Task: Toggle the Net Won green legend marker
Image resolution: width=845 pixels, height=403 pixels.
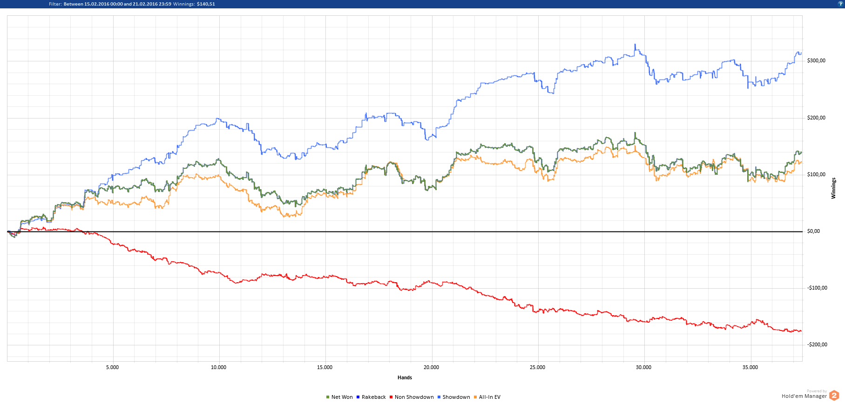Action: (328, 397)
